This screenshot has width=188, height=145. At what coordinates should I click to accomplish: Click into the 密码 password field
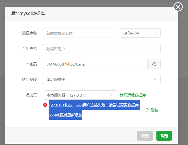[x=95, y=64]
